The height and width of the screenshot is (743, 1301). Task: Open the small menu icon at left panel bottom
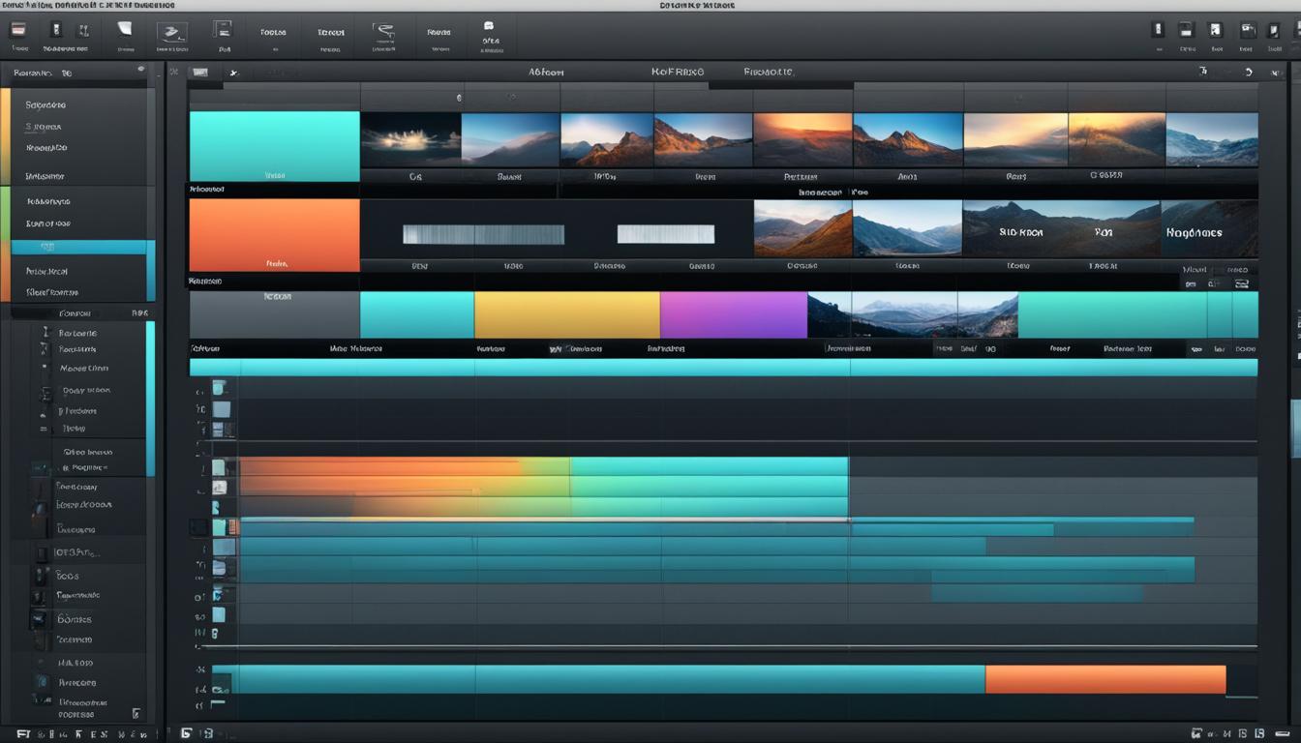pos(136,714)
